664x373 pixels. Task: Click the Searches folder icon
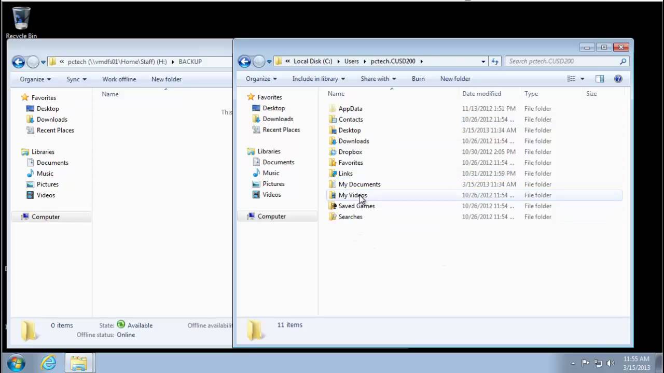pos(333,217)
